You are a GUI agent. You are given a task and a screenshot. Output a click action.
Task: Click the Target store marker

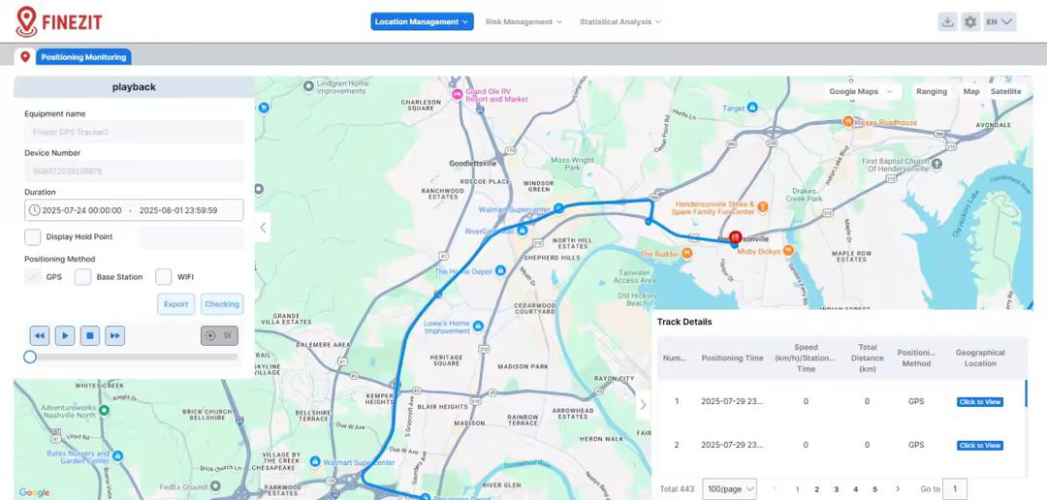point(752,107)
